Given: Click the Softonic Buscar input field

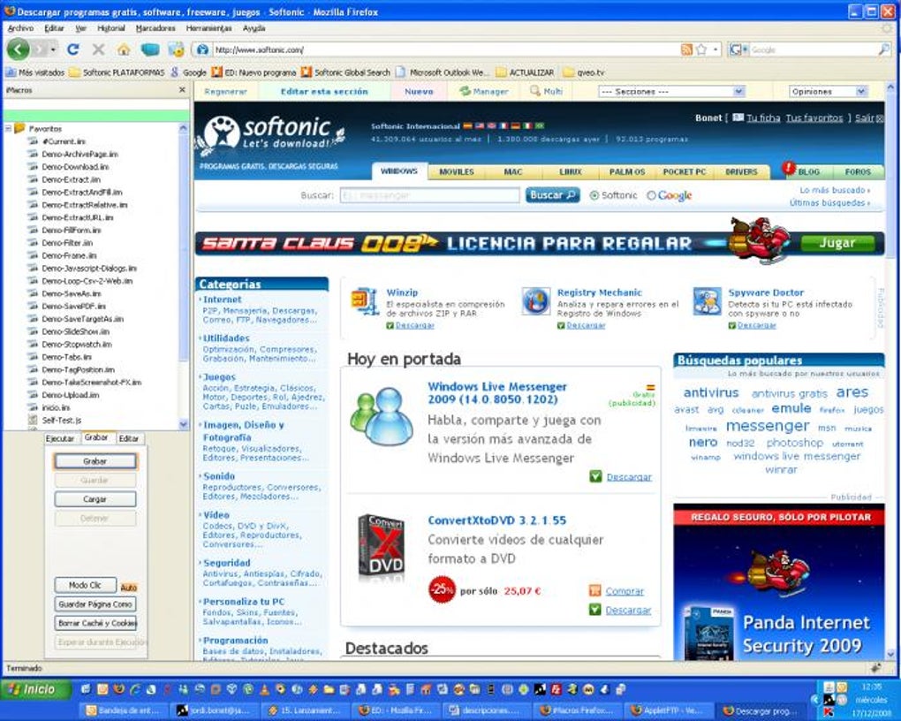Looking at the screenshot, I should [430, 195].
